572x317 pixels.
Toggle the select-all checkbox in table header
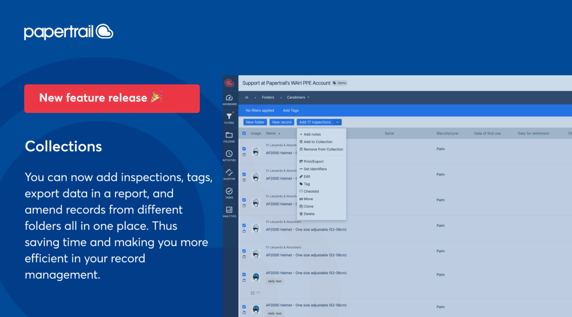(x=244, y=134)
